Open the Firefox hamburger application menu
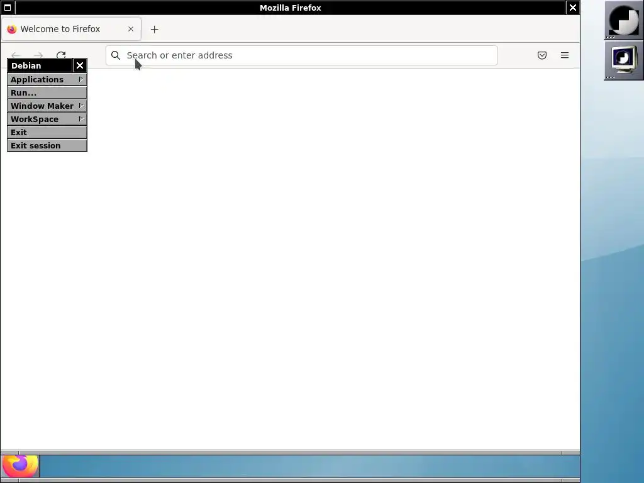Screen dimensions: 644x483 564,55
